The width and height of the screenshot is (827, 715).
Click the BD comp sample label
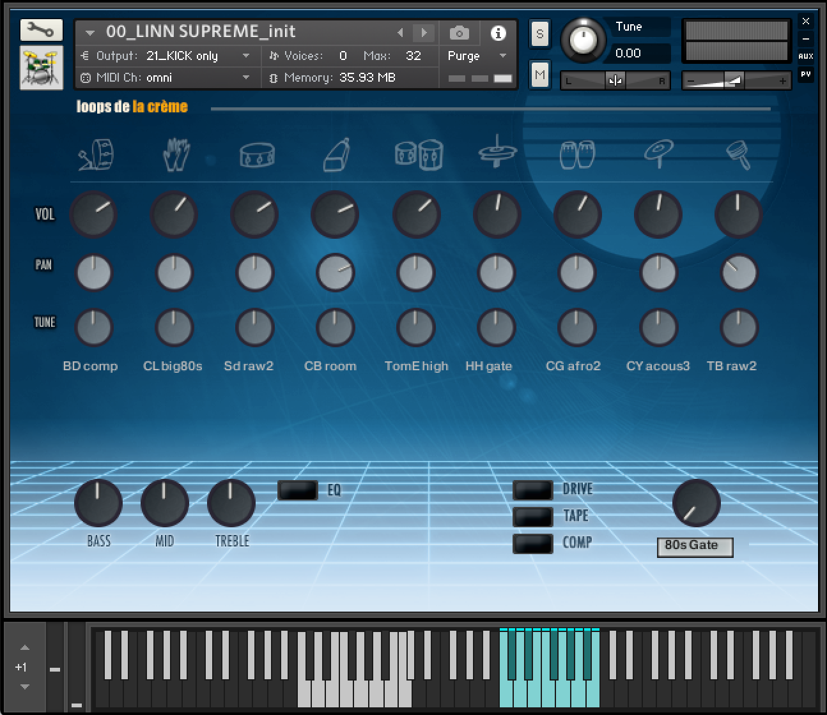click(90, 366)
